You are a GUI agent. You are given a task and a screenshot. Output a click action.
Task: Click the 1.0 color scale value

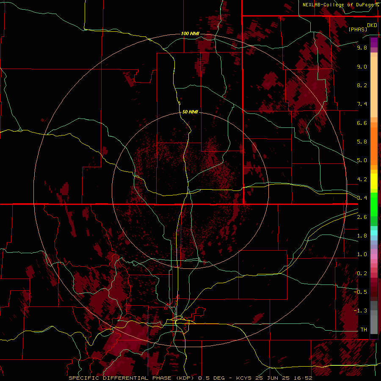[362, 254]
